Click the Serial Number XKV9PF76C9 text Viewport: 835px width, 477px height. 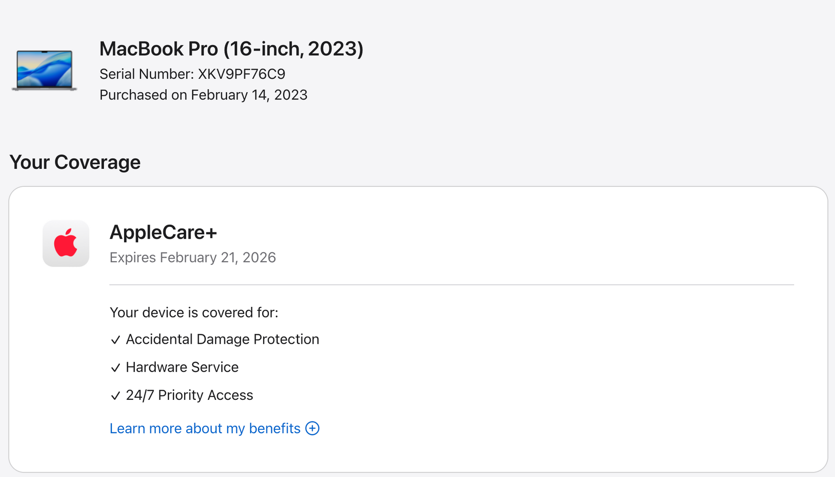coord(192,74)
